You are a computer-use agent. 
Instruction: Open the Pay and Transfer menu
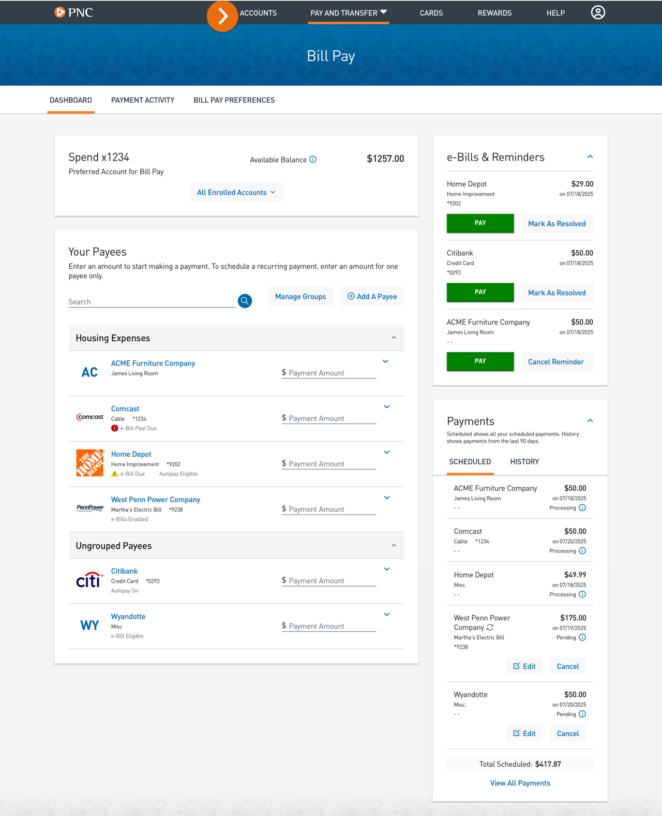click(349, 13)
